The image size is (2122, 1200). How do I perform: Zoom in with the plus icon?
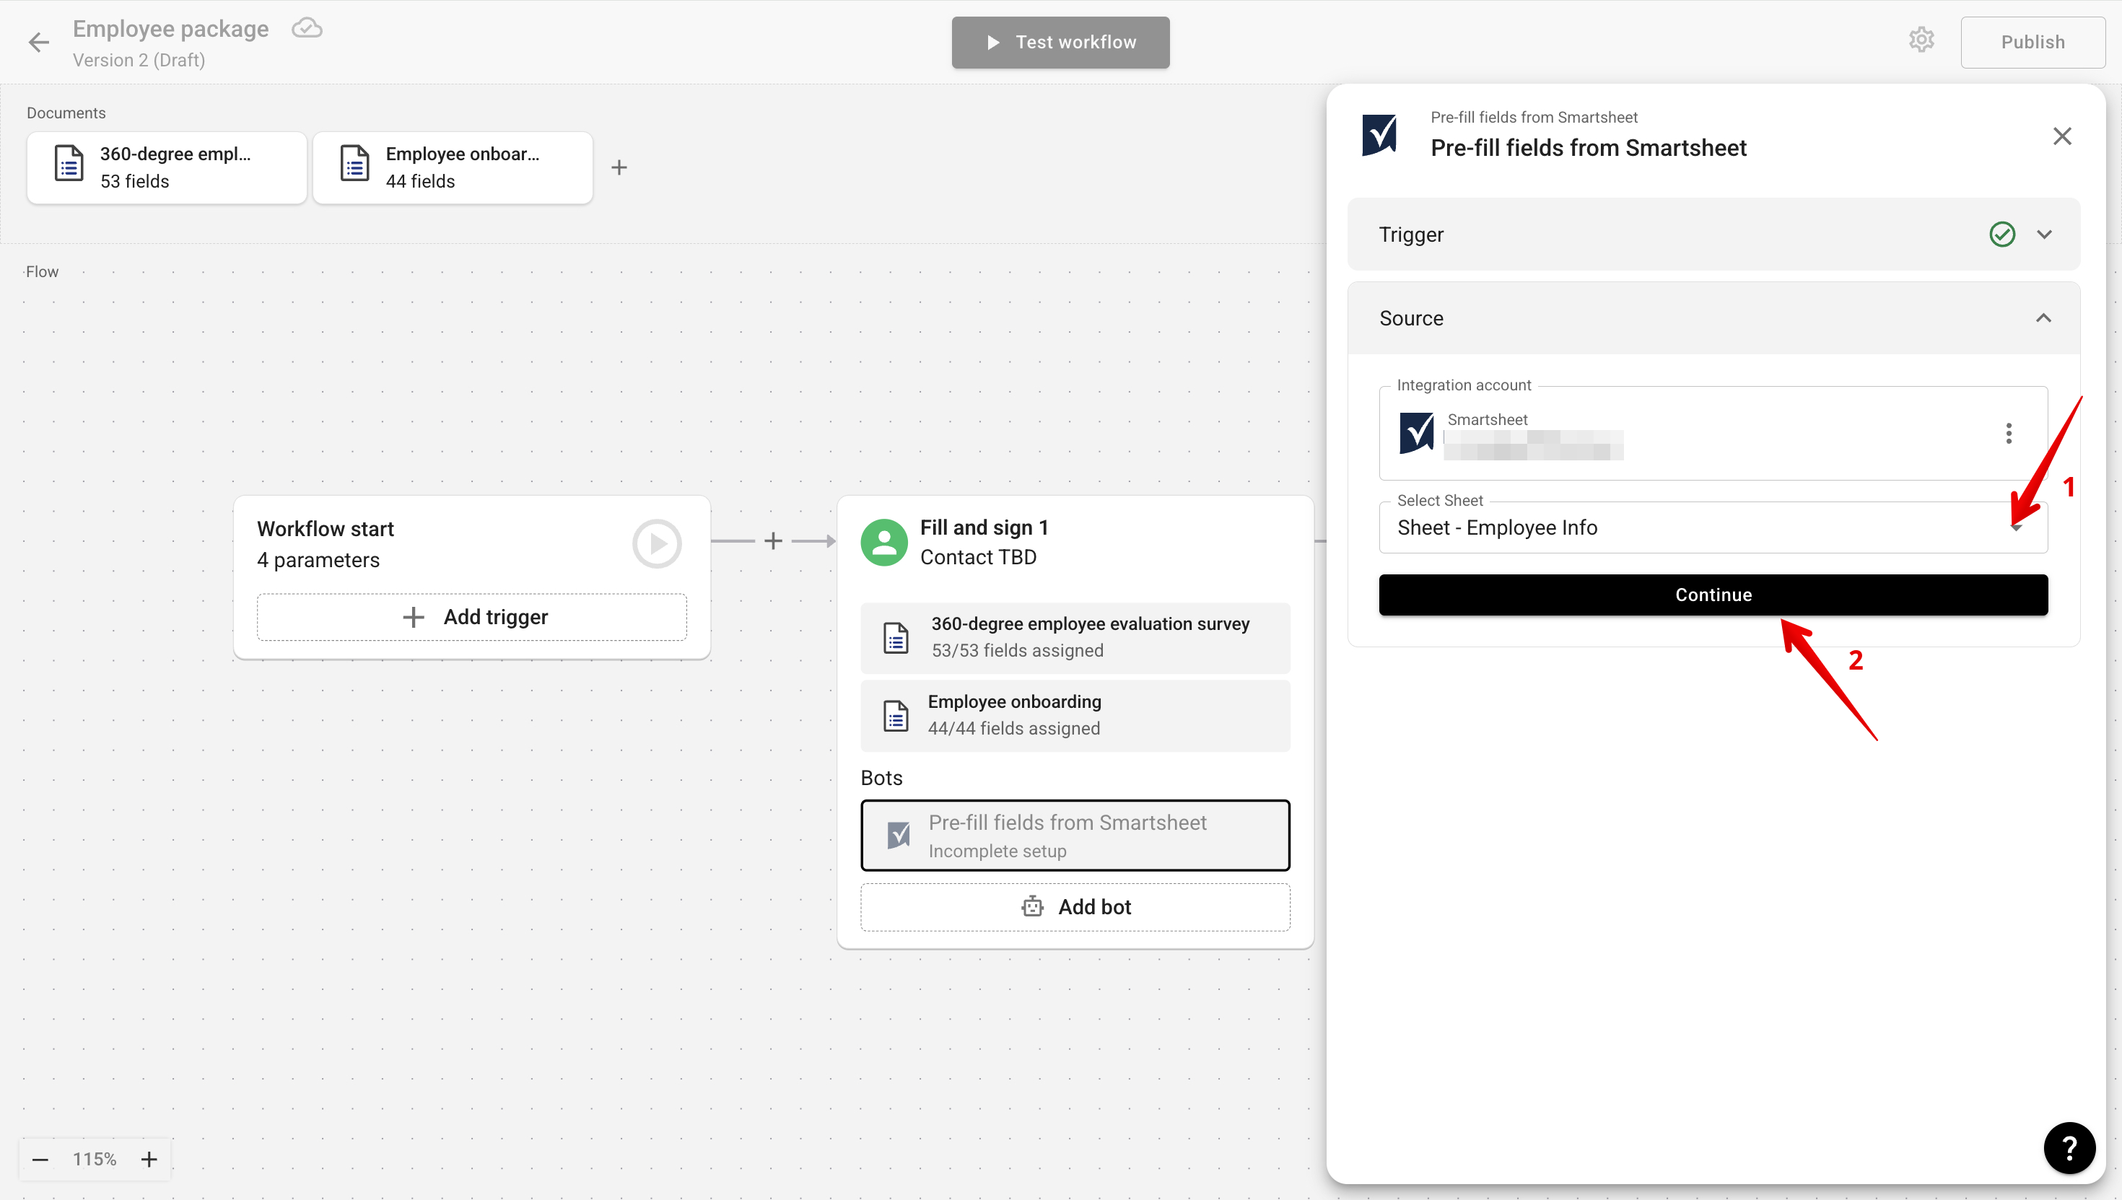tap(149, 1160)
